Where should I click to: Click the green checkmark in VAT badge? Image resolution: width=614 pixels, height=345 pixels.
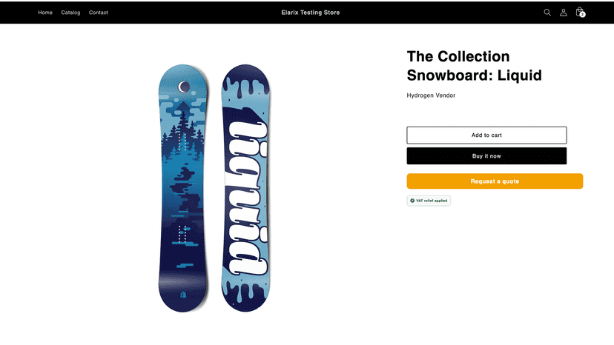click(x=412, y=201)
